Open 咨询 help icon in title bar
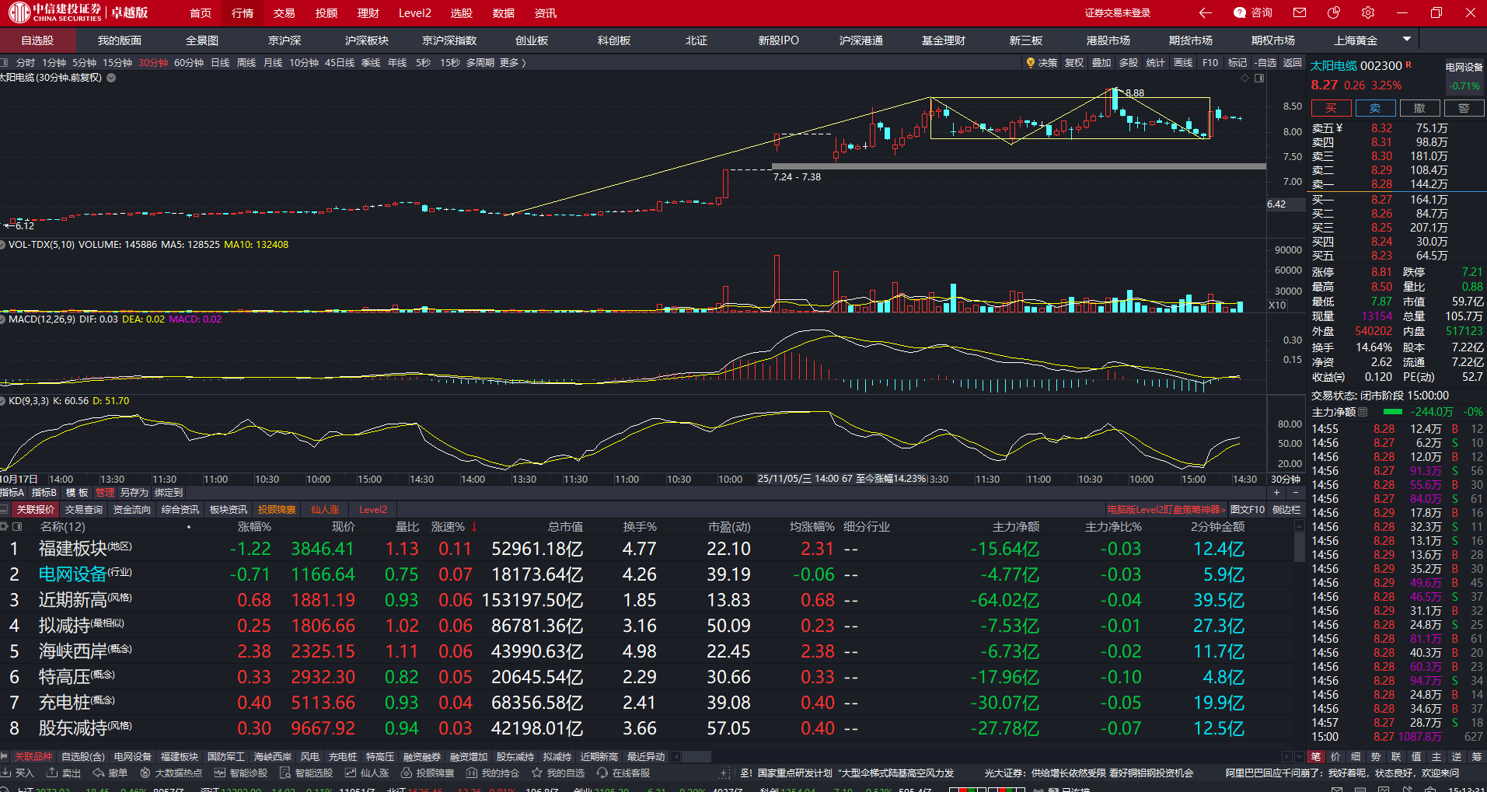This screenshot has width=1487, height=792. tap(1252, 12)
